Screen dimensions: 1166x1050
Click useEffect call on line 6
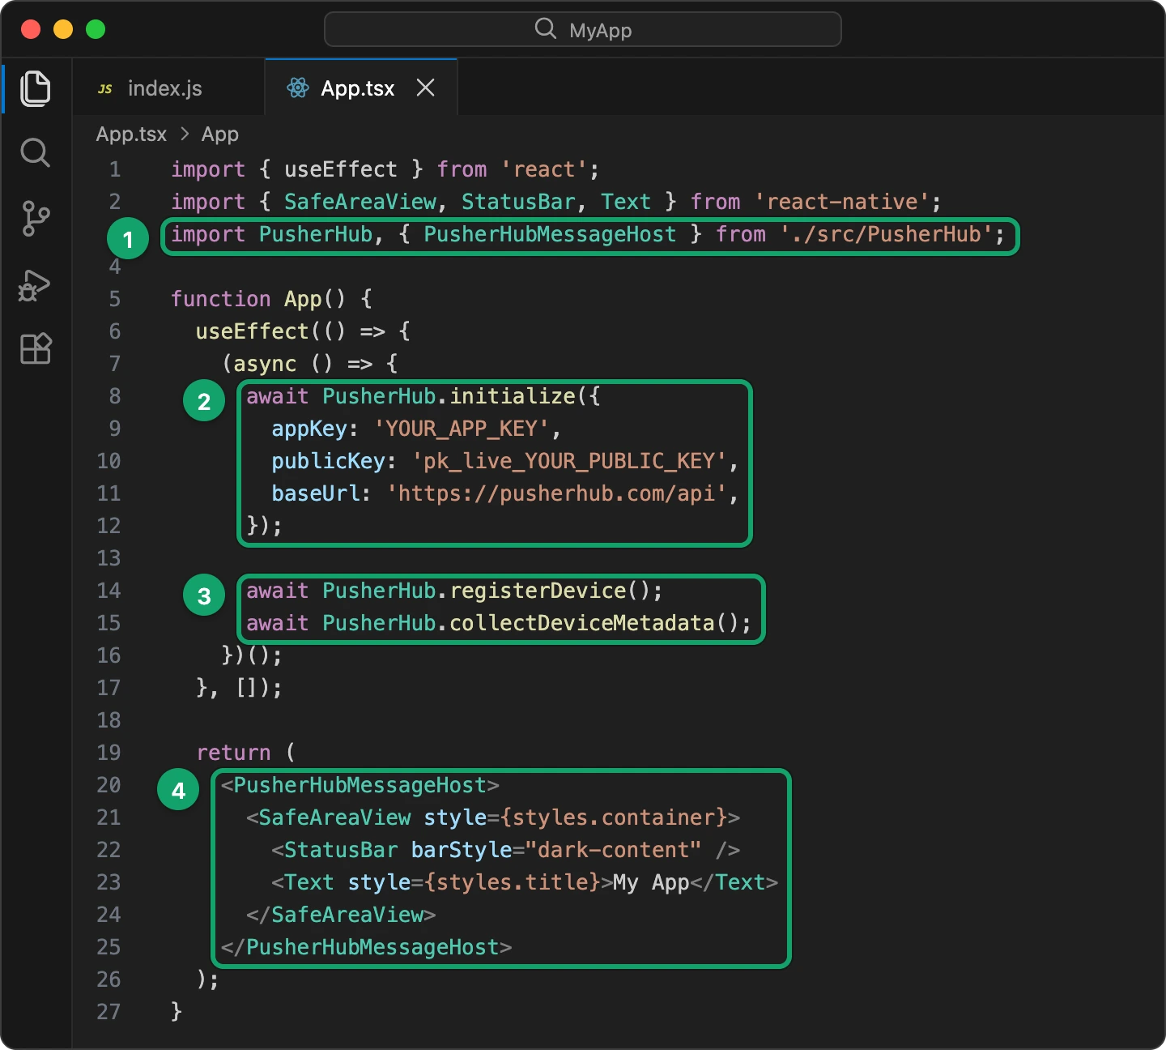[253, 331]
